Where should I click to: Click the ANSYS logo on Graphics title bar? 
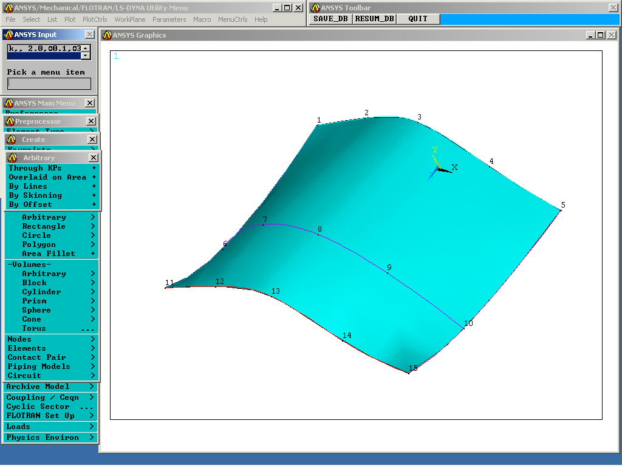[107, 35]
